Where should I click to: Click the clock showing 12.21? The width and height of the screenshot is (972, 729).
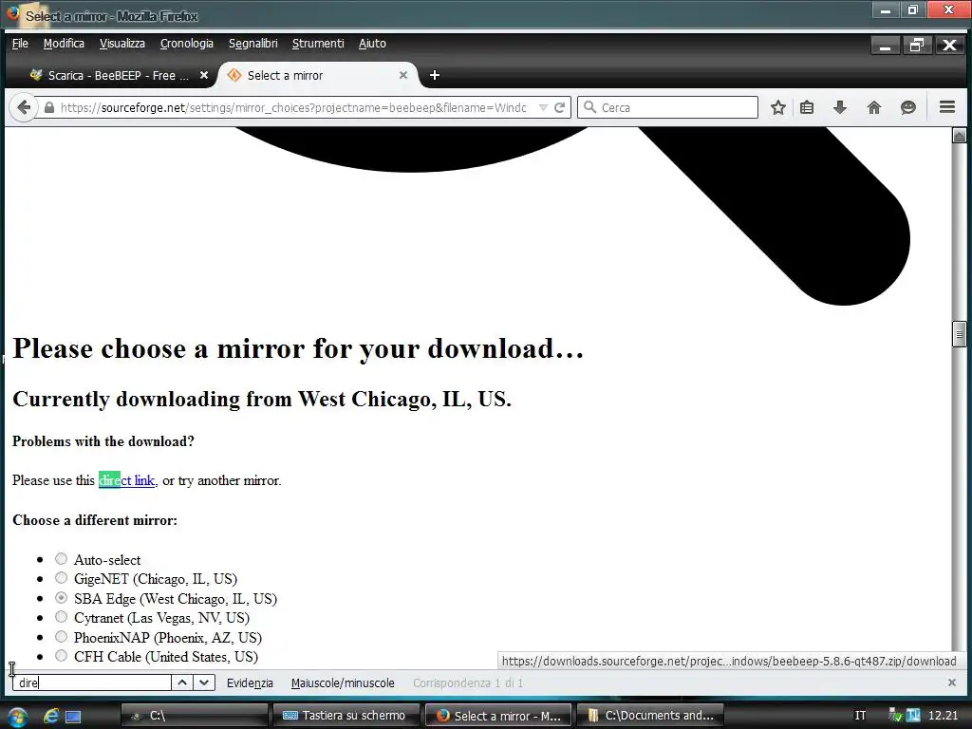[943, 716]
